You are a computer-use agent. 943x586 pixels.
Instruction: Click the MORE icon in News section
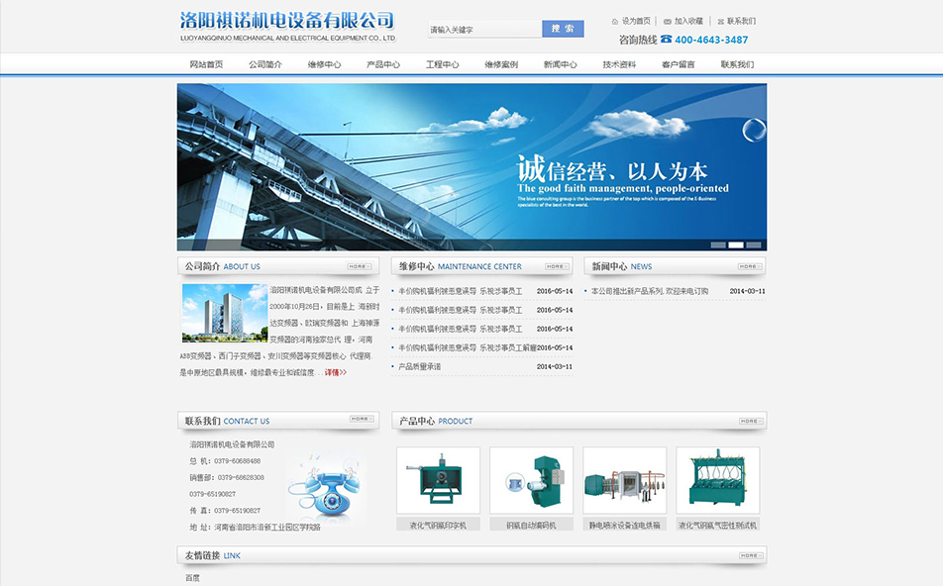click(x=750, y=266)
